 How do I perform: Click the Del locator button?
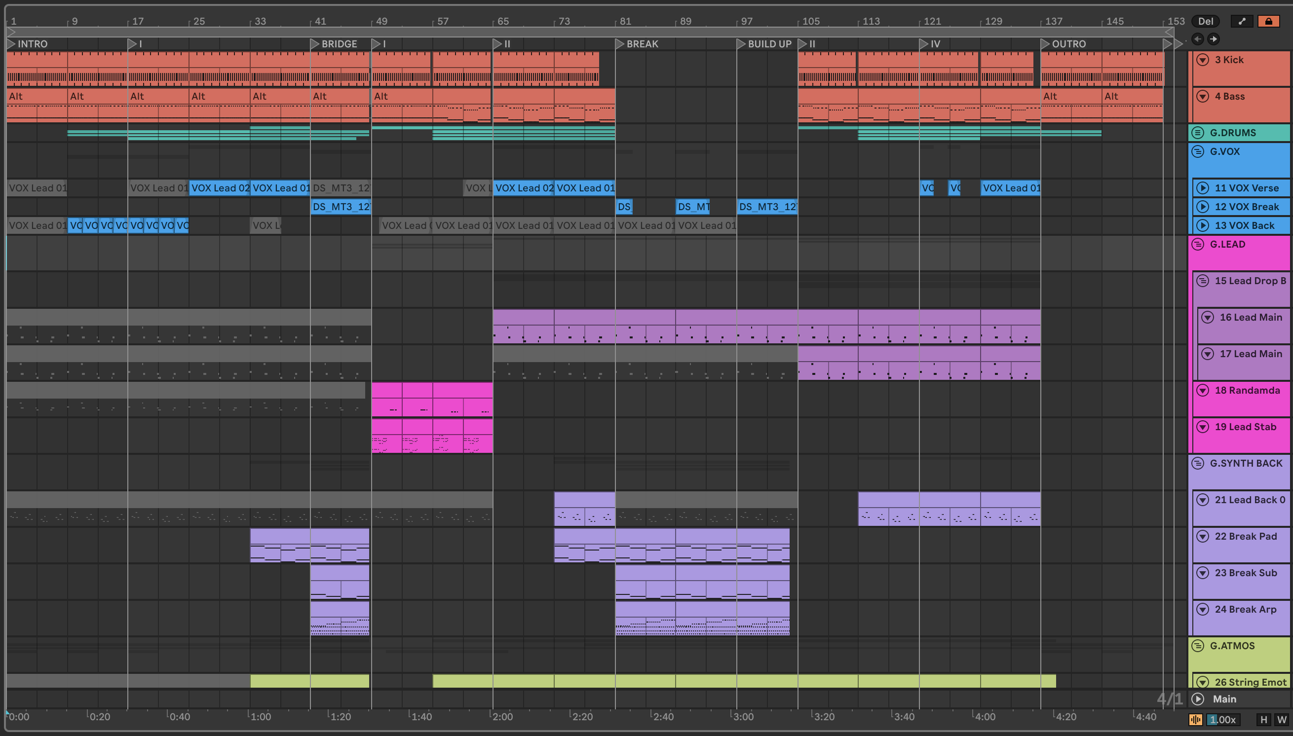(x=1206, y=21)
